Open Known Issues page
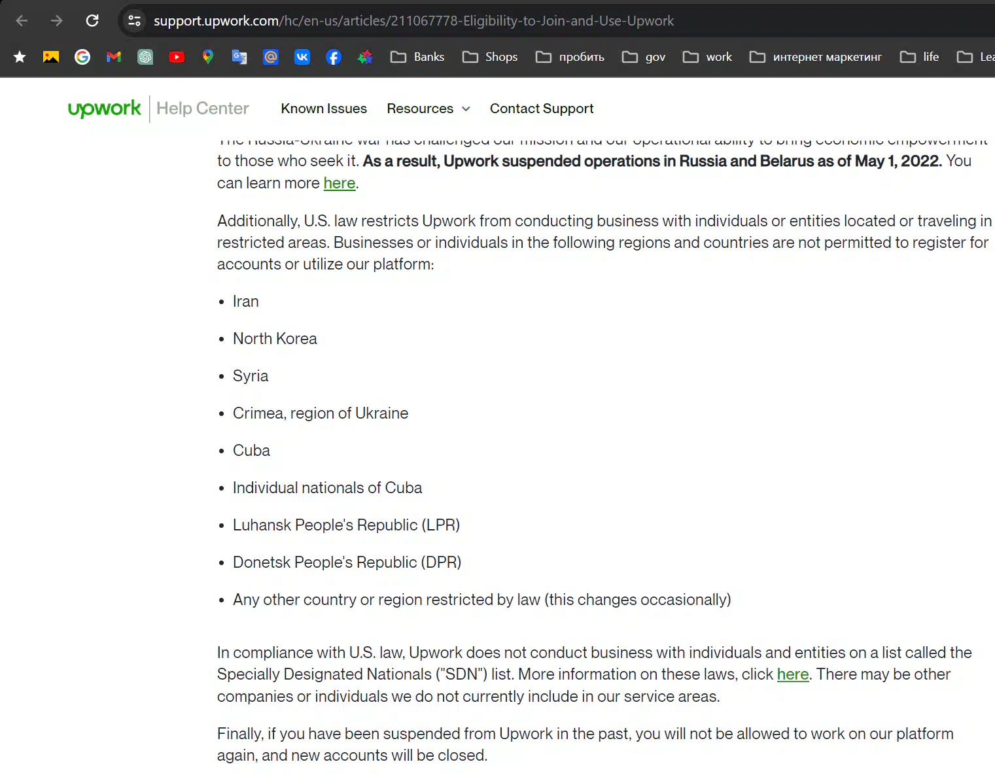995x779 pixels. 324,109
